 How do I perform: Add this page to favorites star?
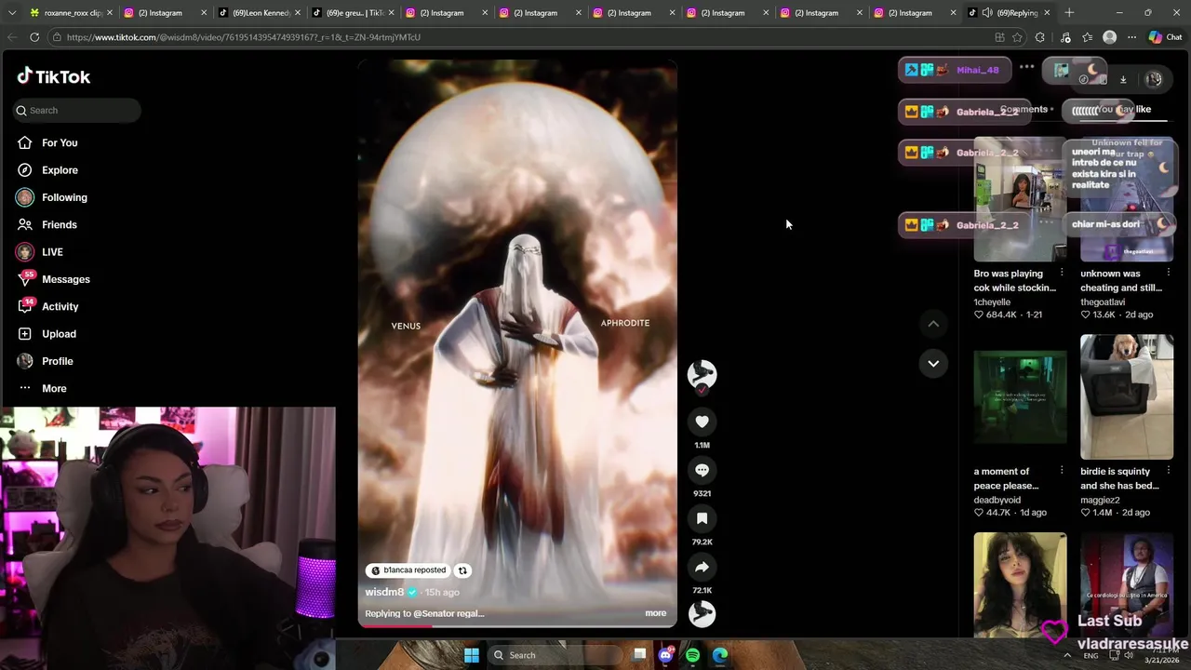[x=1017, y=37]
